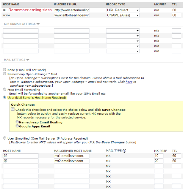Open the CNAME (Alias) record type dropdown
The image size is (183, 190).
click(123, 15)
